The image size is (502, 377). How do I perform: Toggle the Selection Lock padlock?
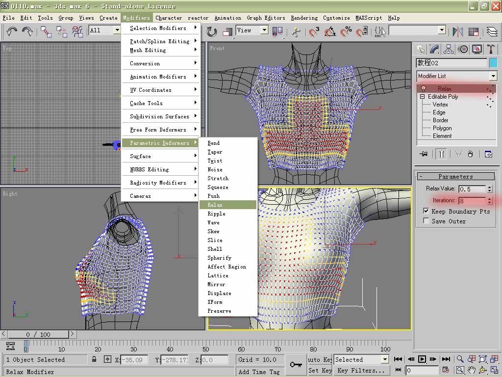click(x=94, y=359)
